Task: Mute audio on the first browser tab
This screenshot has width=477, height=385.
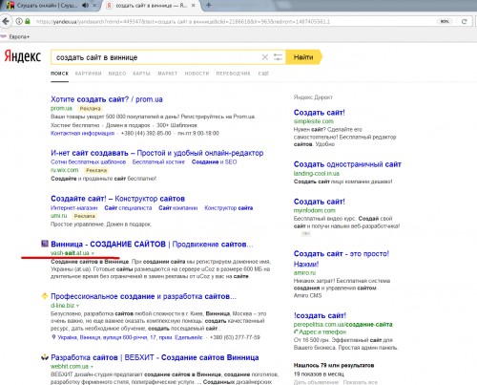Action: click(x=85, y=6)
